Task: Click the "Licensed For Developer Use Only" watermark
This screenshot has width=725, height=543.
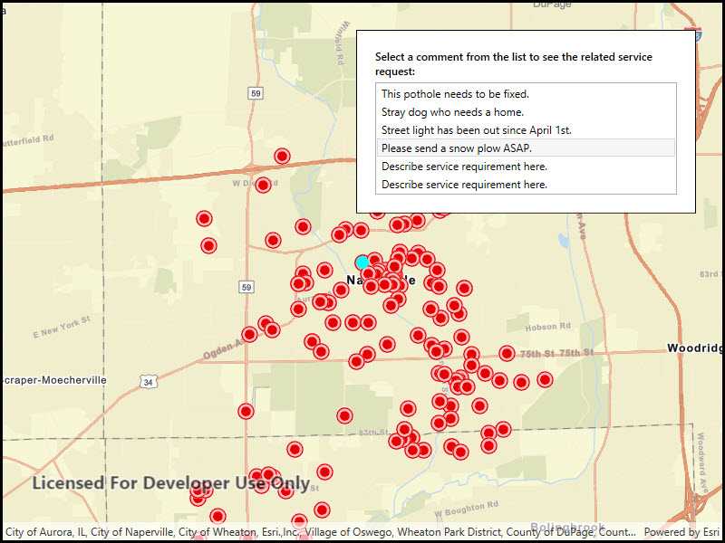Action: point(170,483)
